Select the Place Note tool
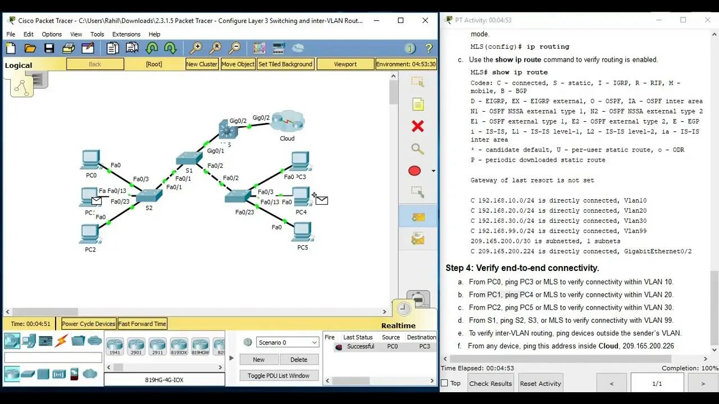The height and width of the screenshot is (404, 719). coord(417,104)
